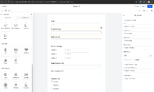This screenshot has width=154, height=92.
Task: Open the Multi Dropdown field in form
Action: 76,74
